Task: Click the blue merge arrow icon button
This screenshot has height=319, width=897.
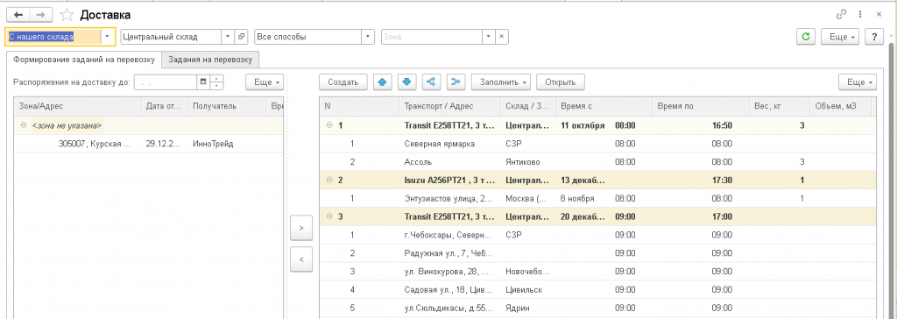Action: pos(456,82)
